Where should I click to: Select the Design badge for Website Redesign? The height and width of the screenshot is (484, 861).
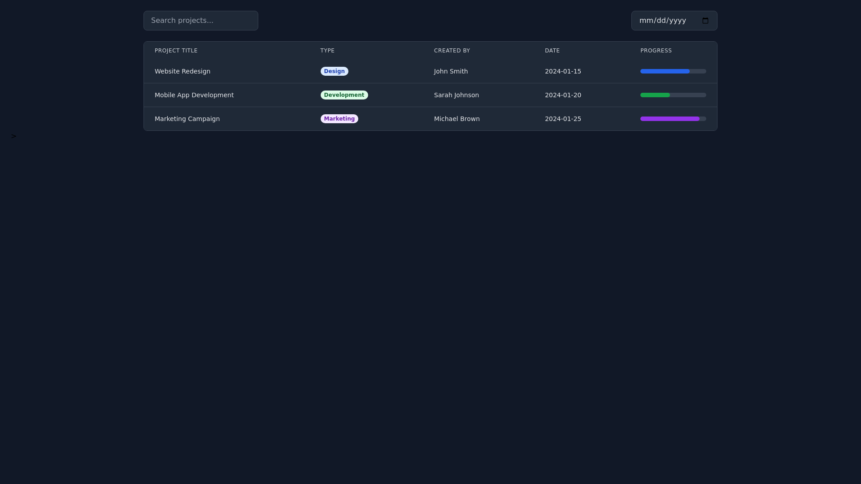(x=334, y=71)
